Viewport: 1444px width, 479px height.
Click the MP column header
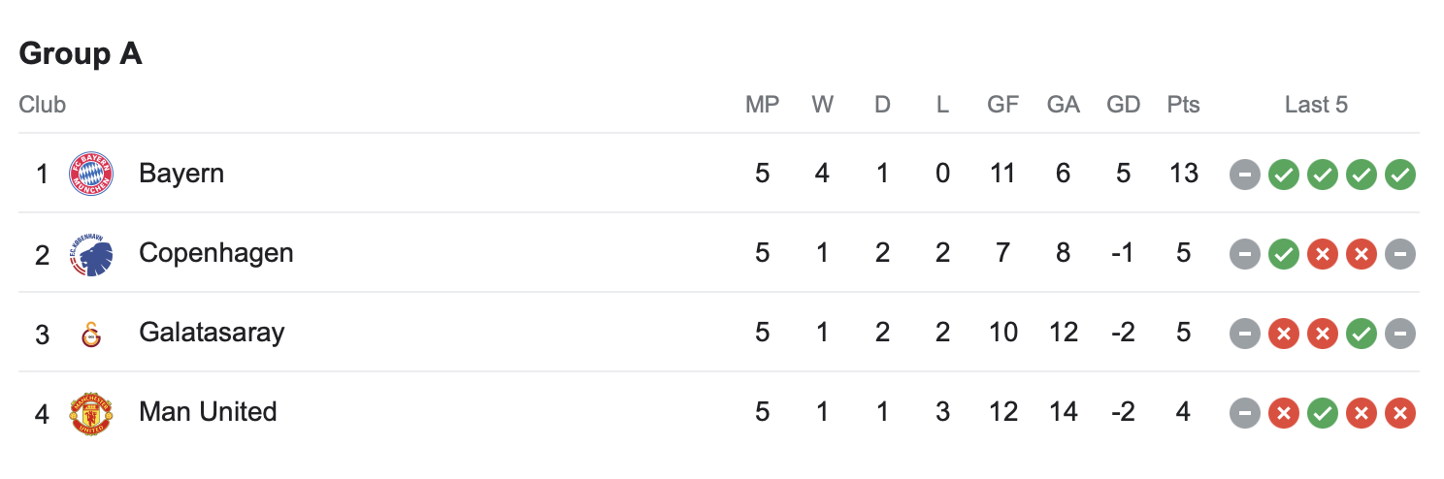pyautogui.click(x=762, y=105)
